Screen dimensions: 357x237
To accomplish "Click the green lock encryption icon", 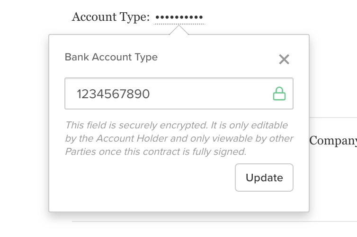I will coord(279,93).
